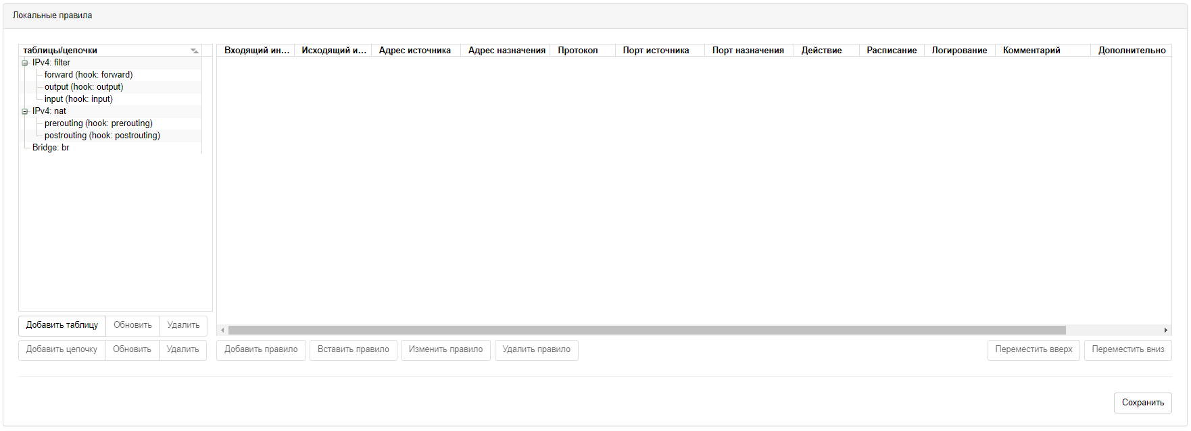Click the right arrow of horizontal scrollbar

click(1166, 331)
